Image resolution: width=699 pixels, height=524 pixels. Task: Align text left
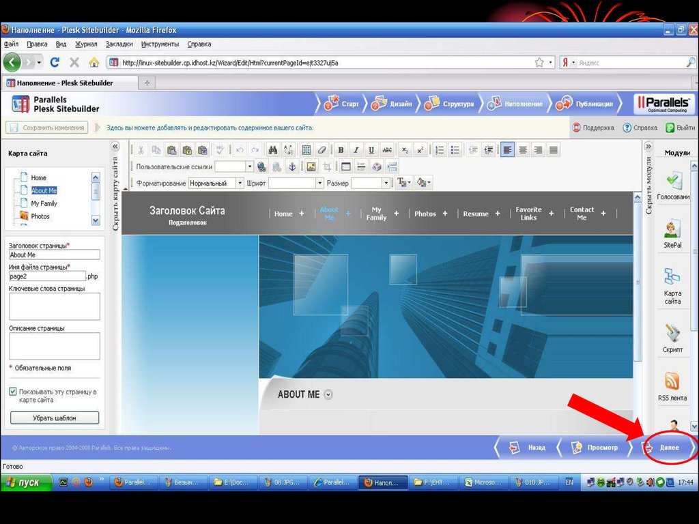click(x=507, y=150)
